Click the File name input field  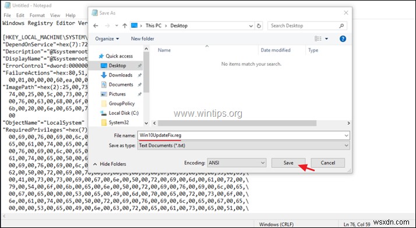(244, 135)
